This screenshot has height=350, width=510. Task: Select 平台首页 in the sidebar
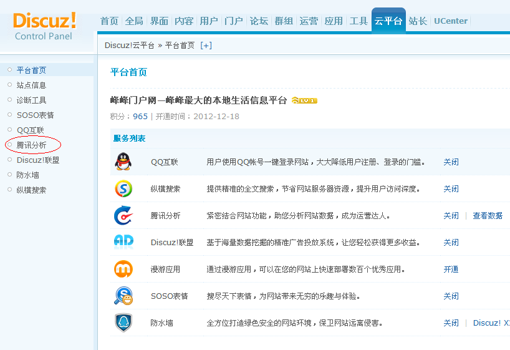[x=32, y=70]
